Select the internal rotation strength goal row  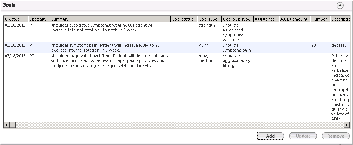177,32
